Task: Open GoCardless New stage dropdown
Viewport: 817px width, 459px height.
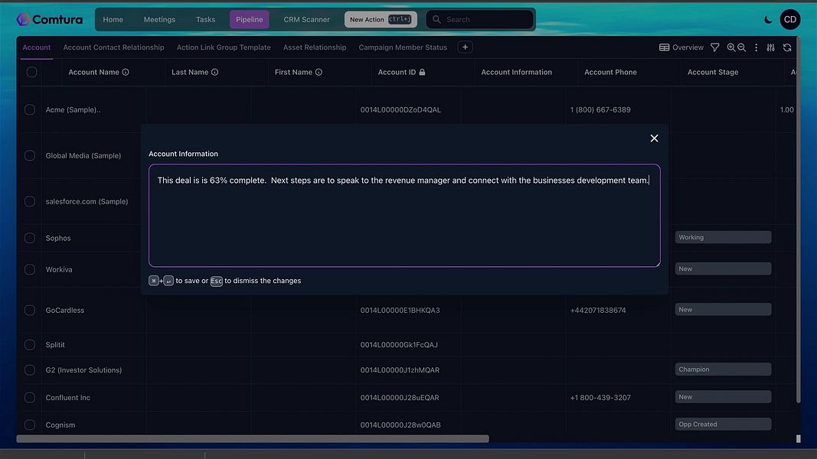Action: coord(724,310)
